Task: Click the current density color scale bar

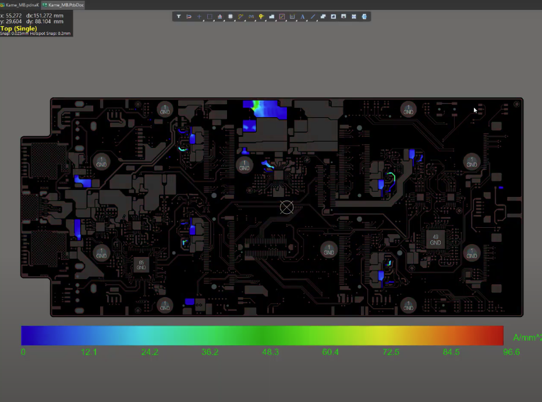Action: tap(262, 336)
